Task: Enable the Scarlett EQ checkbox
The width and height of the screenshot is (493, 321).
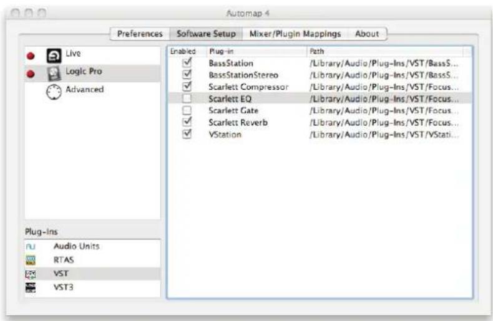Action: click(187, 98)
